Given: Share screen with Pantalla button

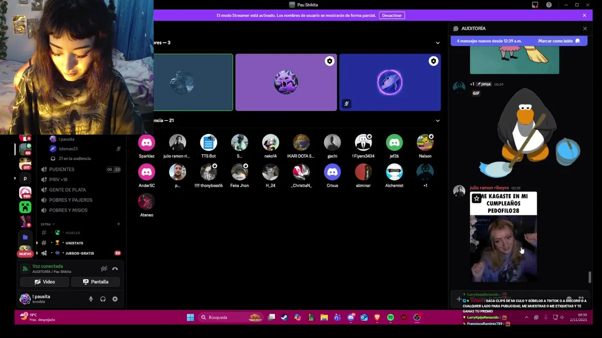Looking at the screenshot, I should point(95,282).
